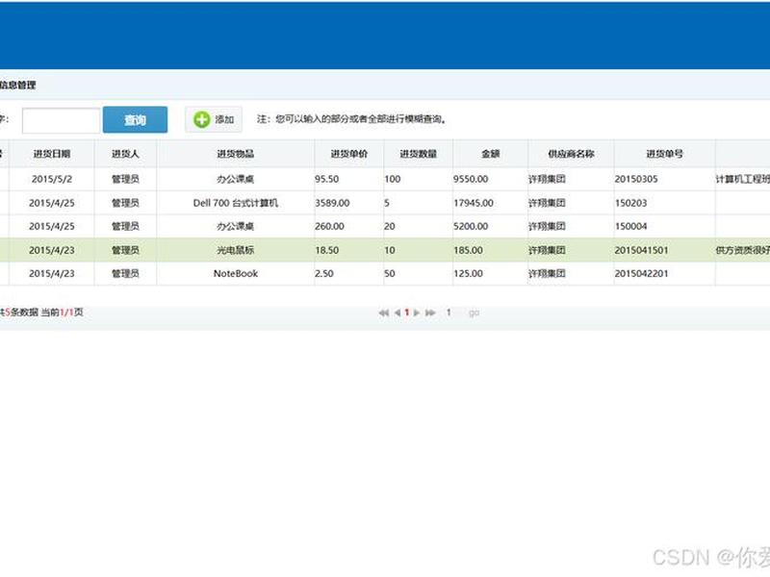Screen dimensions: 770x577
Task: Select item cell Dell 700 台式计算机
Action: point(236,203)
